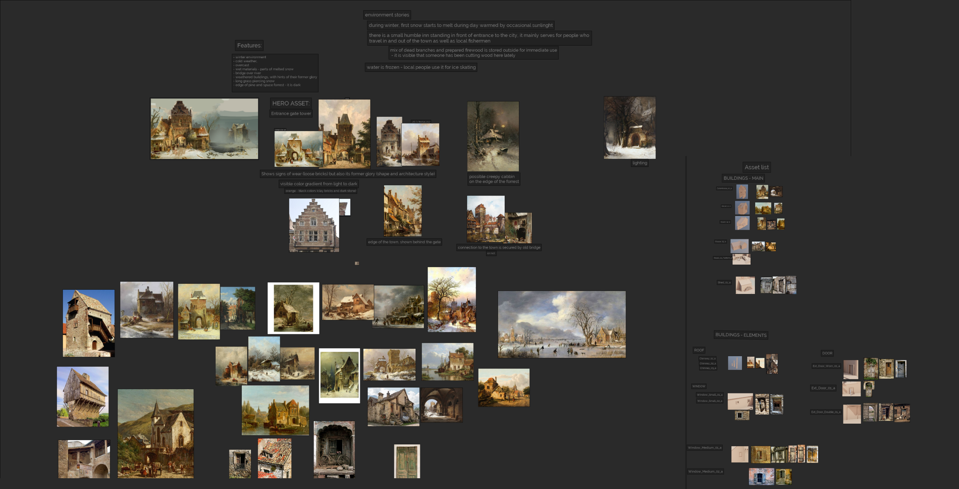This screenshot has width=959, height=489.
Task: Select the small stone window photo beside the rooftop
Action: [240, 464]
